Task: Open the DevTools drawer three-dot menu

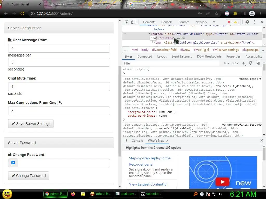Action: pyautogui.click(x=126, y=141)
